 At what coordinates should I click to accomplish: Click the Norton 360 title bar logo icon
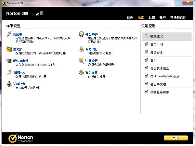[x=4, y=3]
